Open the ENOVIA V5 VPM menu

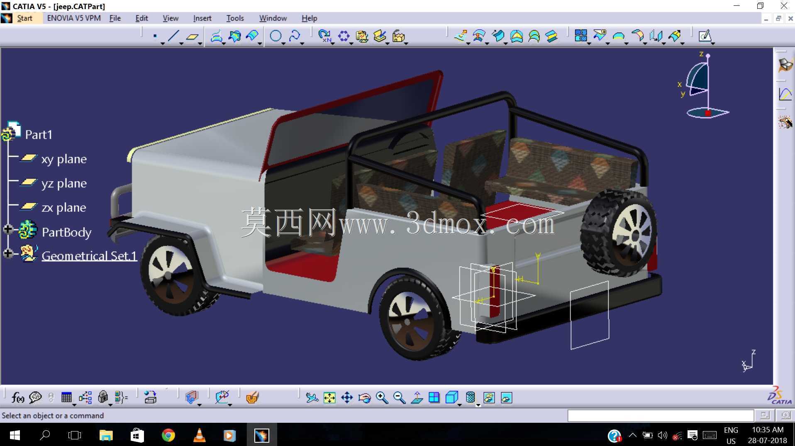tap(74, 18)
